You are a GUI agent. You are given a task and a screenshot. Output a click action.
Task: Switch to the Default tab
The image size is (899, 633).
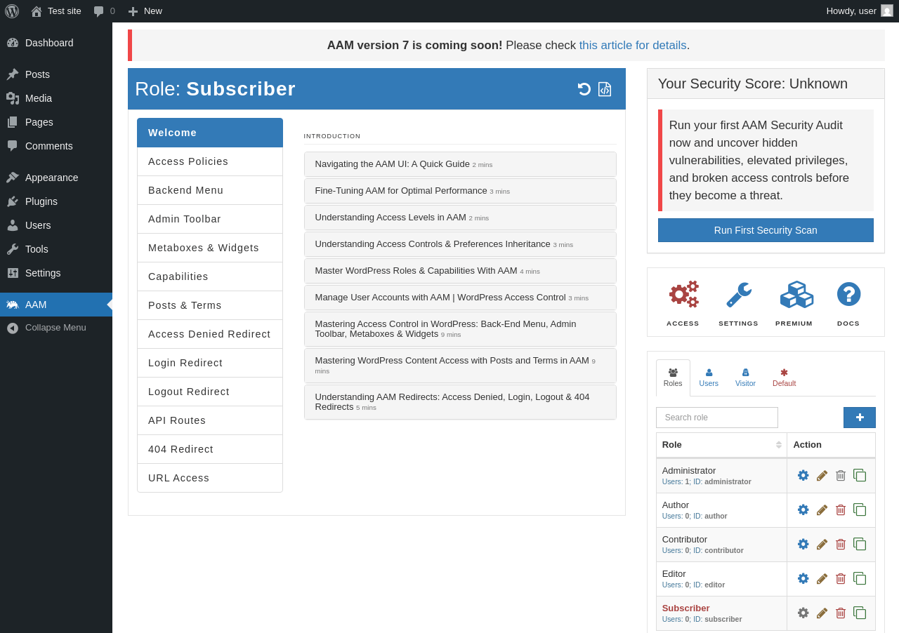[x=784, y=378]
